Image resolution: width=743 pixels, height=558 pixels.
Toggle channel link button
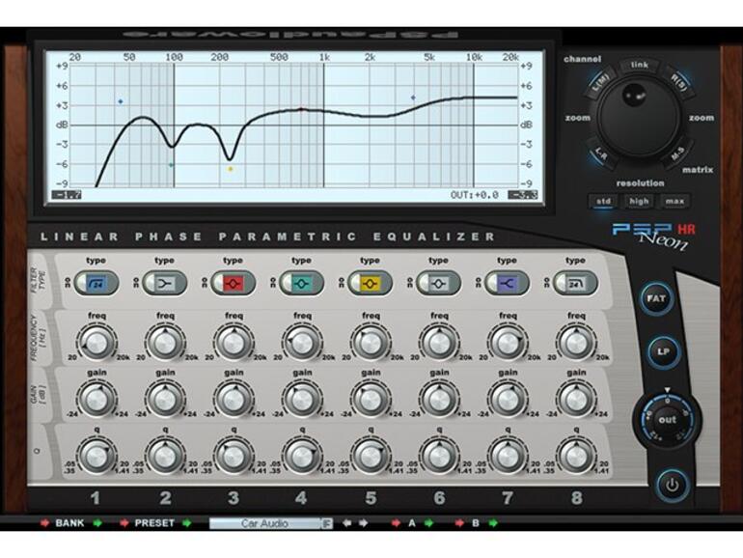[640, 66]
